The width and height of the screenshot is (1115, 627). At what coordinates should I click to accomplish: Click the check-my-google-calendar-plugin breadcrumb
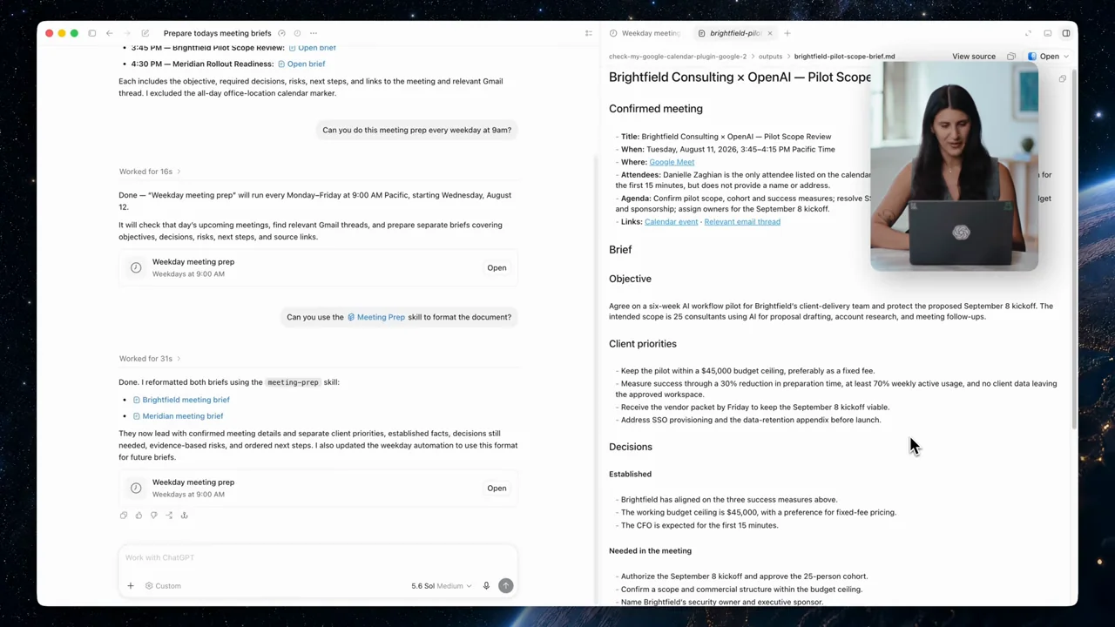click(678, 57)
